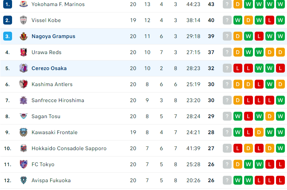This screenshot has width=287, height=190.
Task: Click the FC Tokyo club crest
Action: click(24, 164)
